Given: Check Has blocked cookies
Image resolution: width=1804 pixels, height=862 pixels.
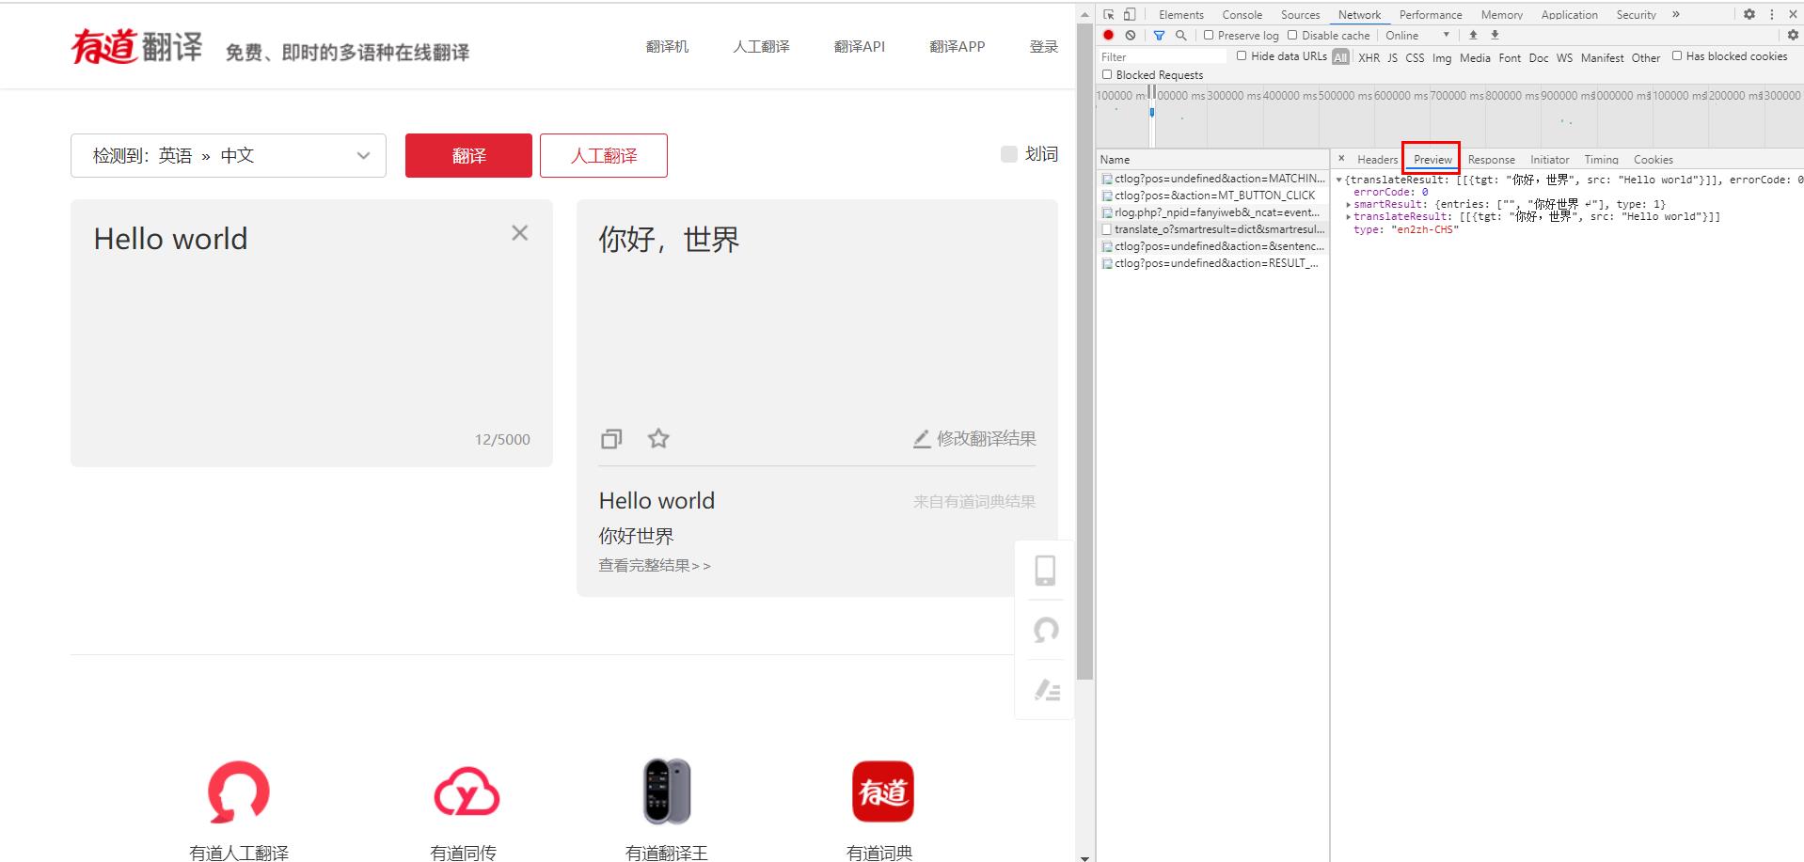Looking at the screenshot, I should 1676,55.
